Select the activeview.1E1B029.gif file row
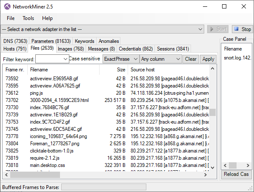Screen dimensions: 254x192 [x=106, y=115]
